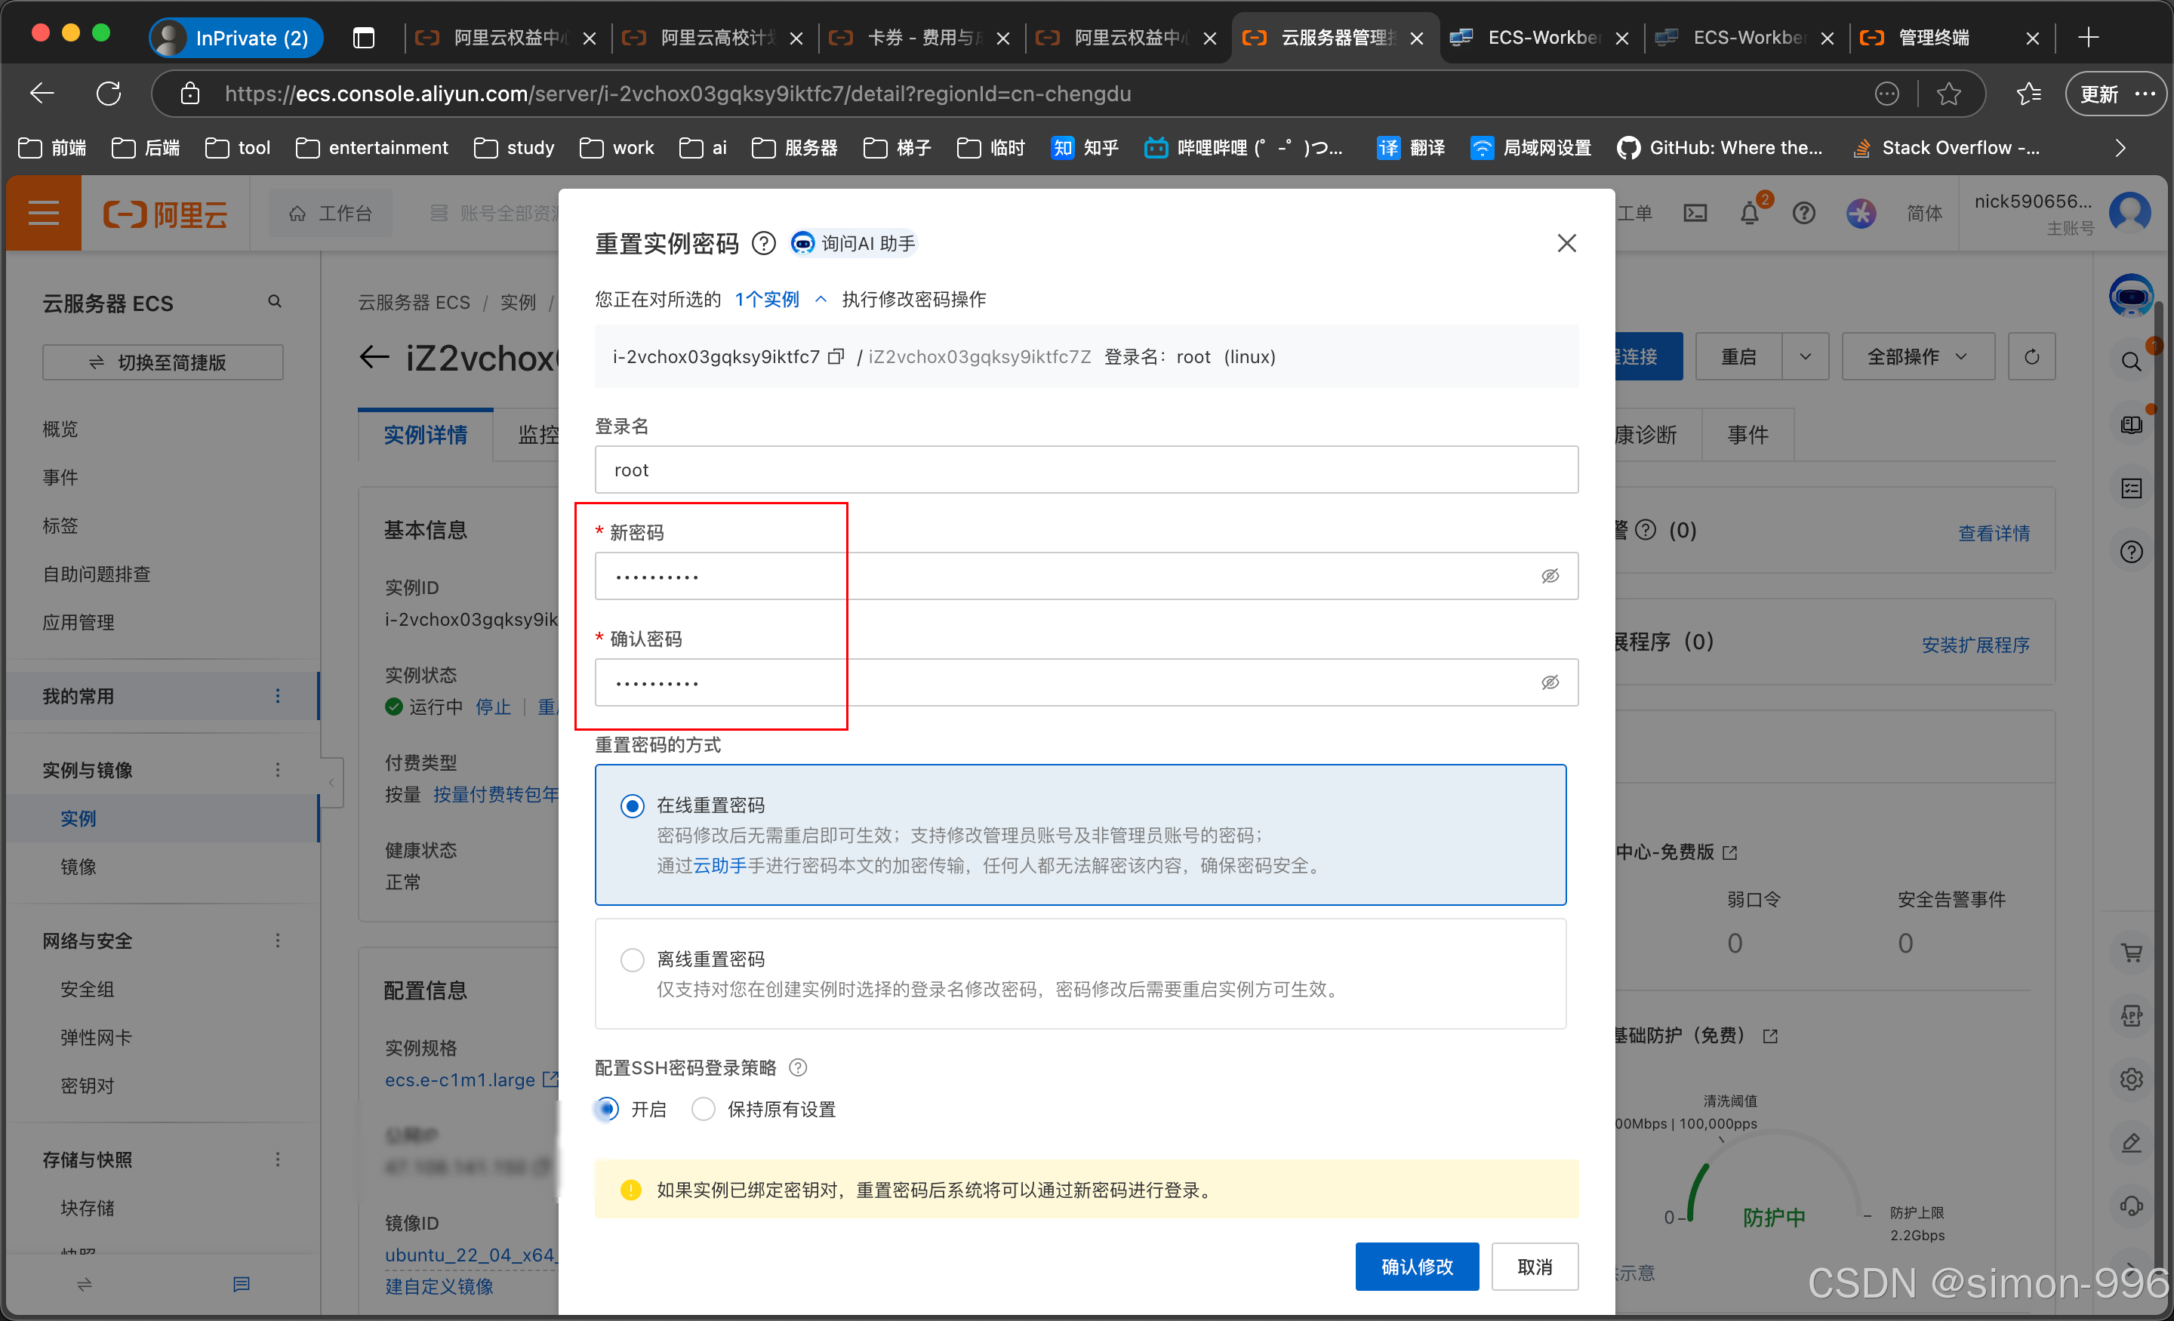Confirm the password modification
The width and height of the screenshot is (2174, 1321).
click(1416, 1267)
